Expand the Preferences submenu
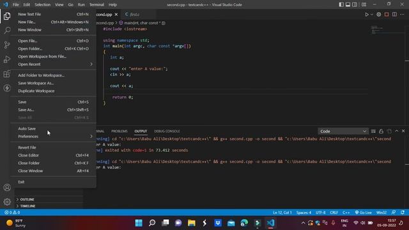The width and height of the screenshot is (409, 230). [x=54, y=136]
